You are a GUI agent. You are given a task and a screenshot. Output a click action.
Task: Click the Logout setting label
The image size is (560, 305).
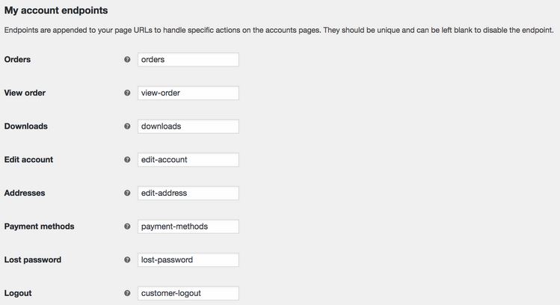tap(18, 293)
